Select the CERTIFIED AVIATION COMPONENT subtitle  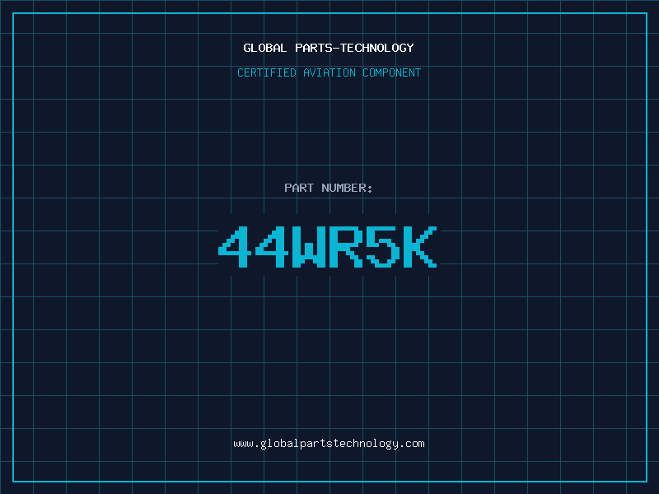point(329,72)
